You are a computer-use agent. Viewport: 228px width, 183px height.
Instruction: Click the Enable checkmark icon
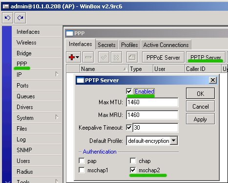(x=104, y=57)
